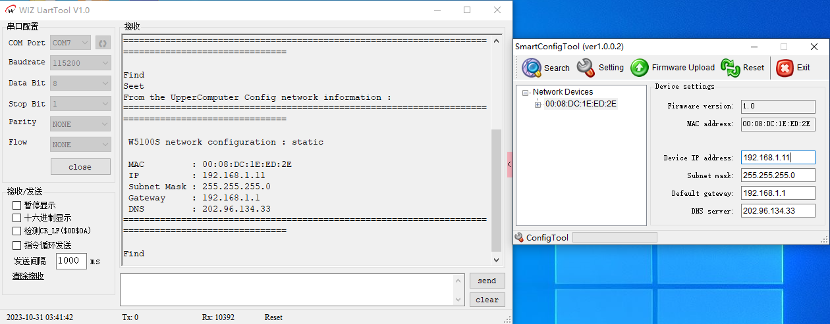Screen dimensions: 830x324
Task: Click the receive log scroll up arrow
Action: (x=496, y=39)
